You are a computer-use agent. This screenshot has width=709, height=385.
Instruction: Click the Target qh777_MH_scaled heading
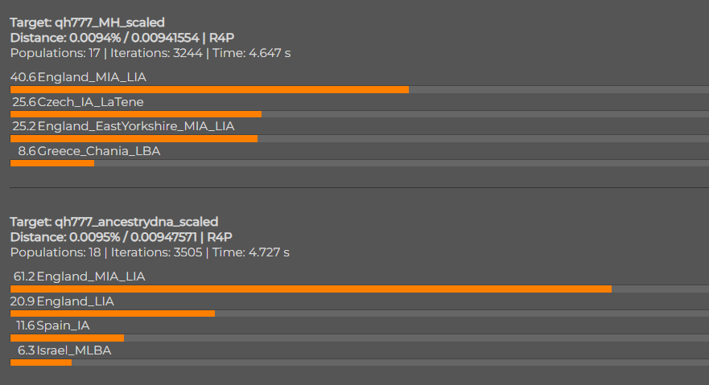pos(87,23)
